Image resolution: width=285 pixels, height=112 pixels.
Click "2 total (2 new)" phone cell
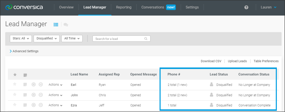coord(177,95)
